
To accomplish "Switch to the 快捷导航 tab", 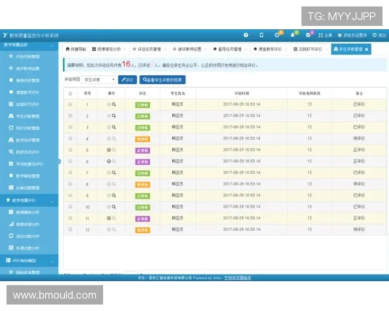I will (76, 49).
